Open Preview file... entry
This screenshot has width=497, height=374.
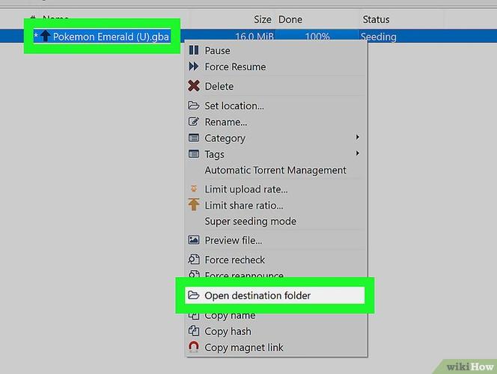pyautogui.click(x=275, y=240)
